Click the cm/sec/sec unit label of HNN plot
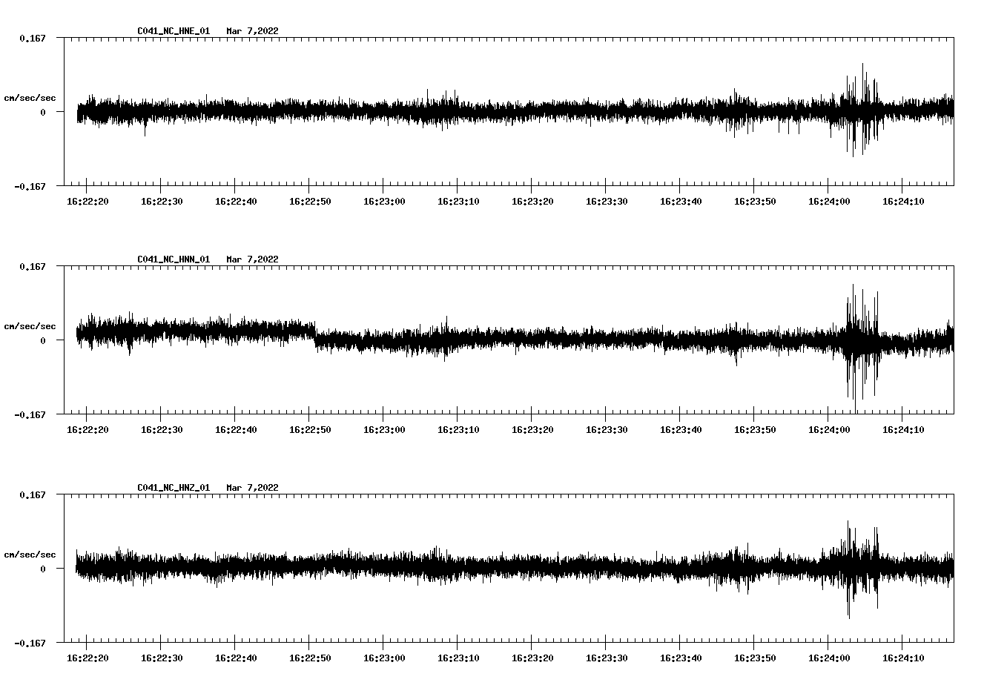Viewport: 1007px width, 685px height. pyautogui.click(x=30, y=326)
